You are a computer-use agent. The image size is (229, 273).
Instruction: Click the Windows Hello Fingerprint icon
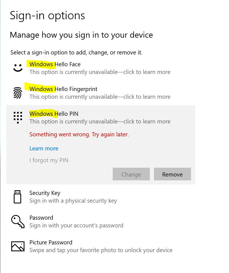[x=18, y=93]
